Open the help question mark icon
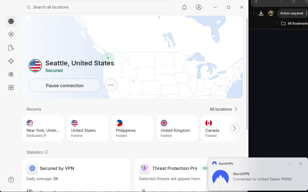 [x=11, y=180]
